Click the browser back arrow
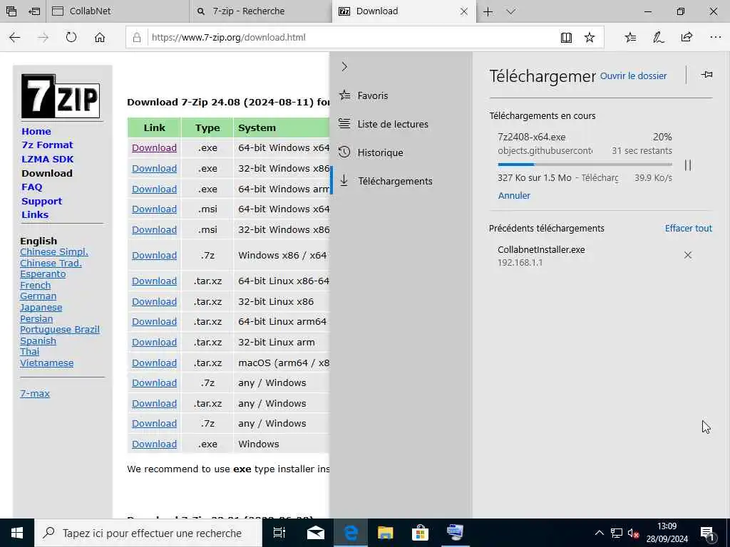The height and width of the screenshot is (547, 730). (x=15, y=37)
